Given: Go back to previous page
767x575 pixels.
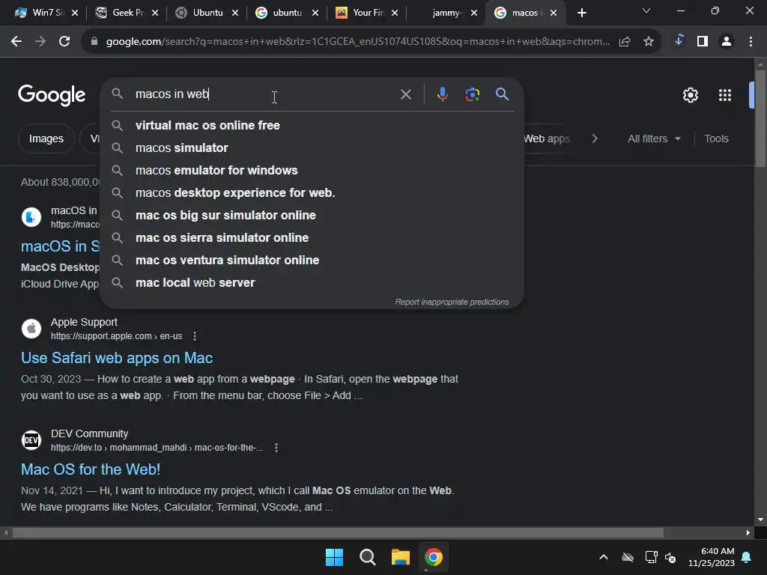Looking at the screenshot, I should [16, 42].
